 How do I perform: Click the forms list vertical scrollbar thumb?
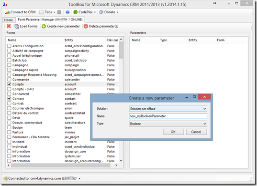coord(121,50)
